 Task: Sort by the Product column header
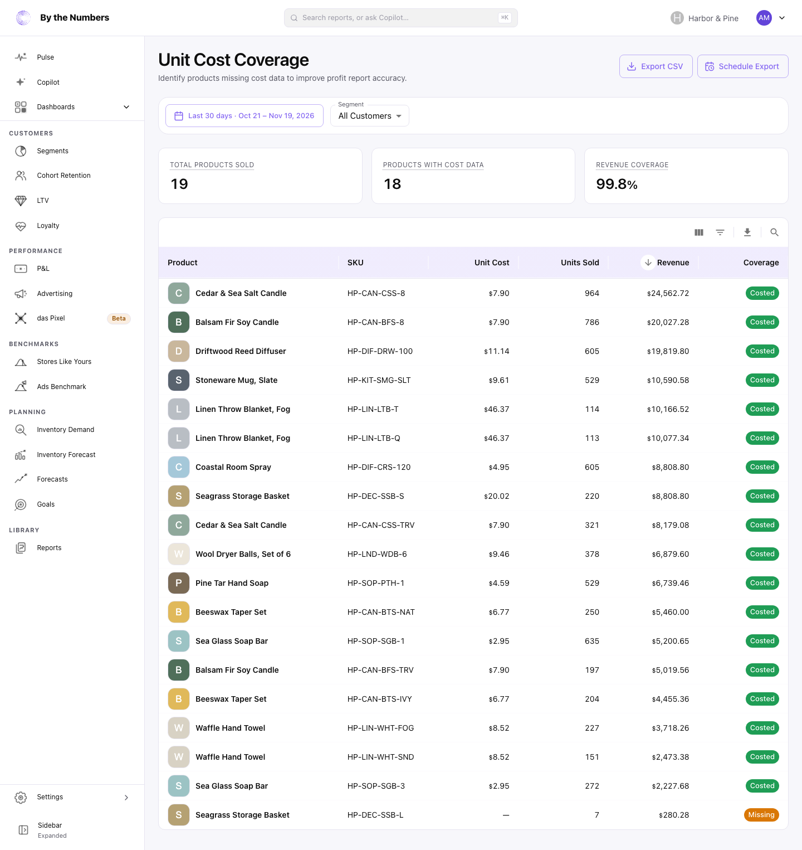[x=183, y=263]
